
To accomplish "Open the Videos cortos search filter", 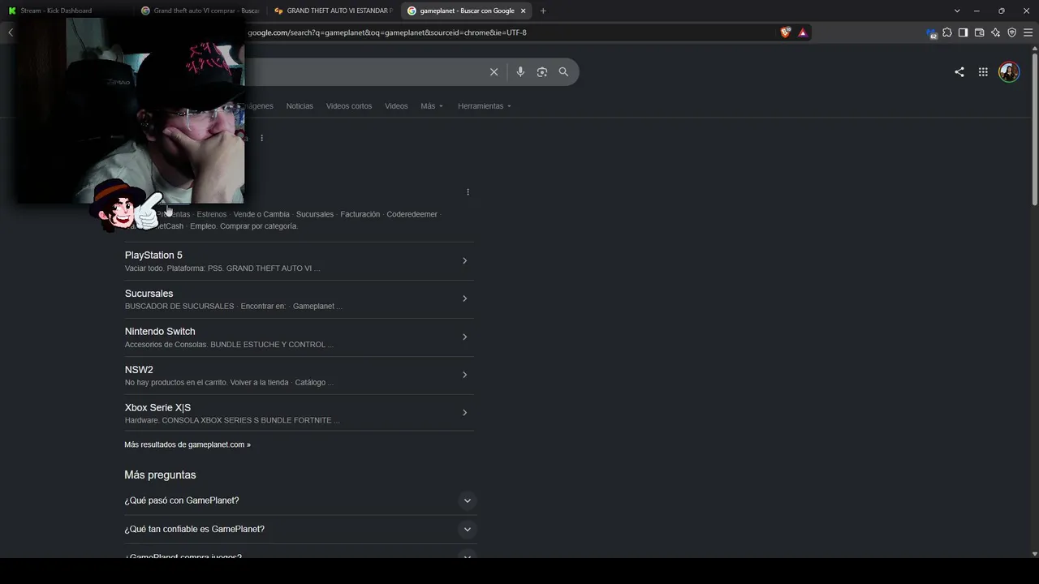I will click(349, 106).
